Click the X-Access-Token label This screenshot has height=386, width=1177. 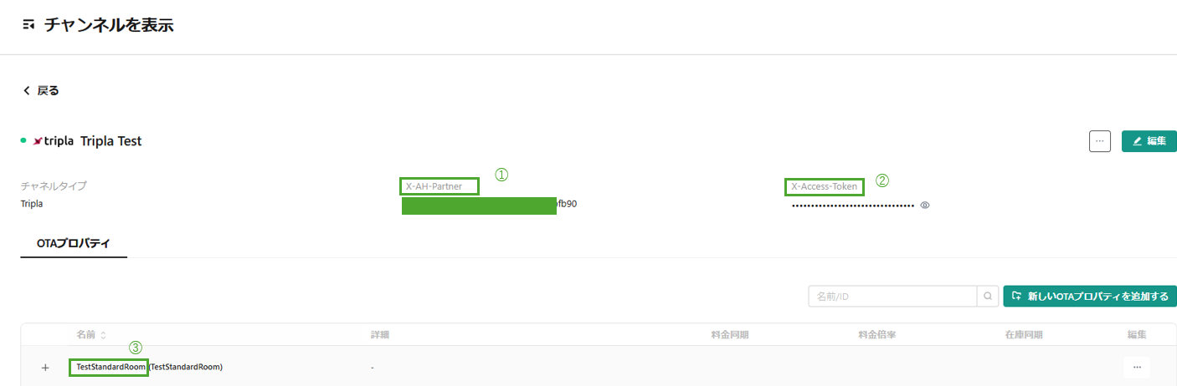pyautogui.click(x=824, y=186)
